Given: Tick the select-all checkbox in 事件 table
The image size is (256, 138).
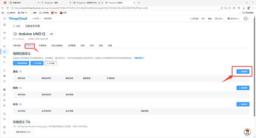Looking at the screenshot, I should tap(15, 95).
